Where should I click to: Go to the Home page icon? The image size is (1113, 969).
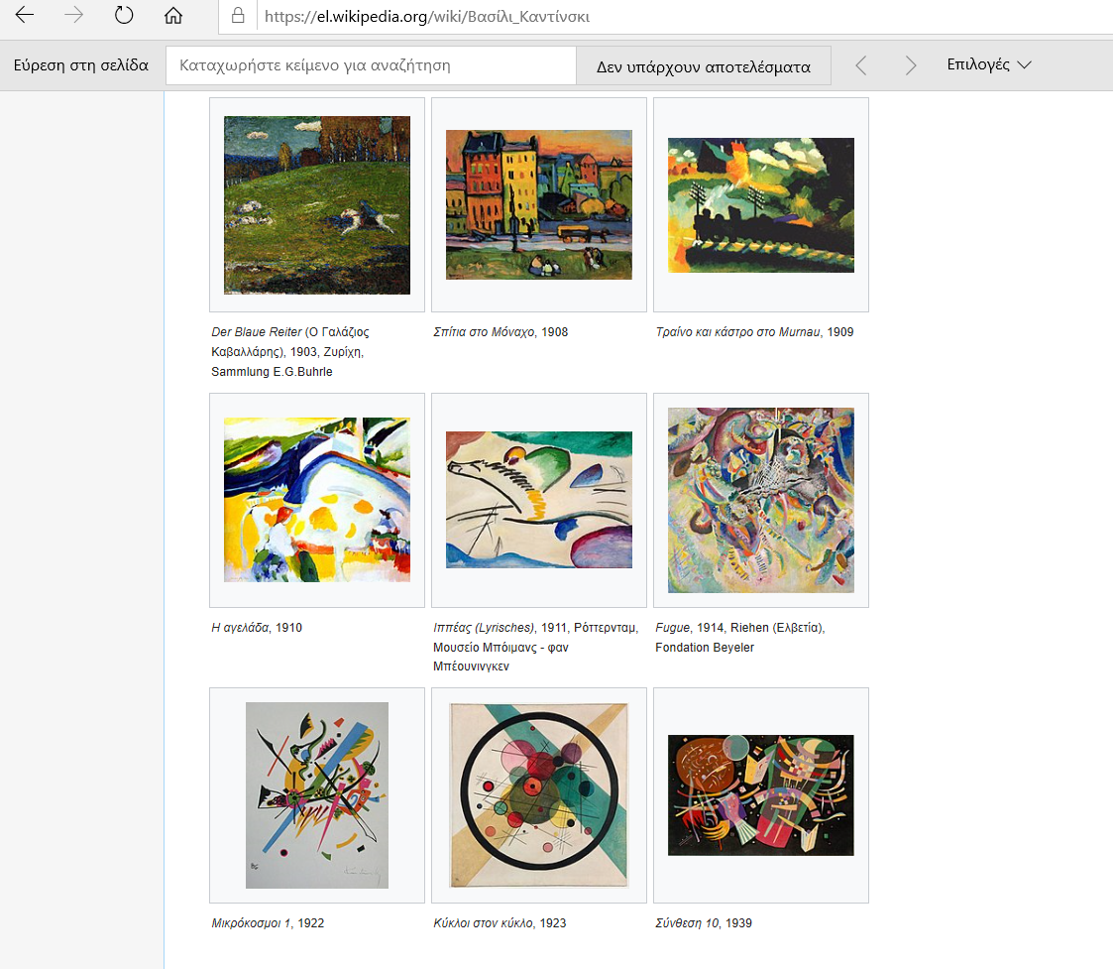(173, 16)
